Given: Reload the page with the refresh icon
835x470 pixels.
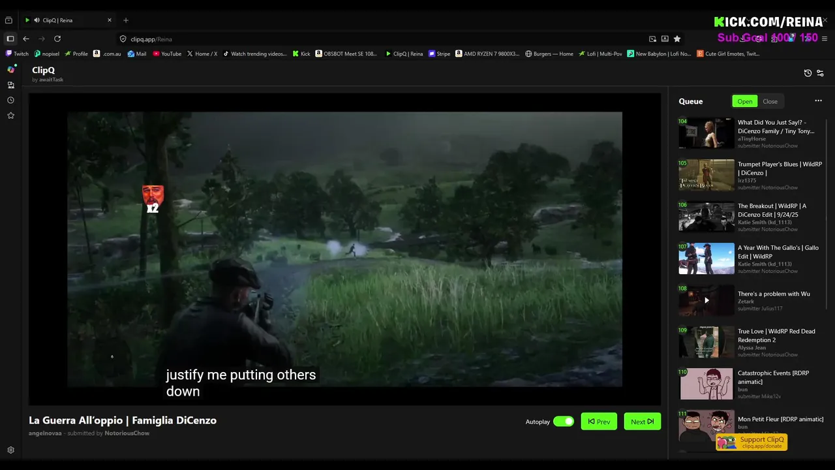Looking at the screenshot, I should click(x=57, y=39).
